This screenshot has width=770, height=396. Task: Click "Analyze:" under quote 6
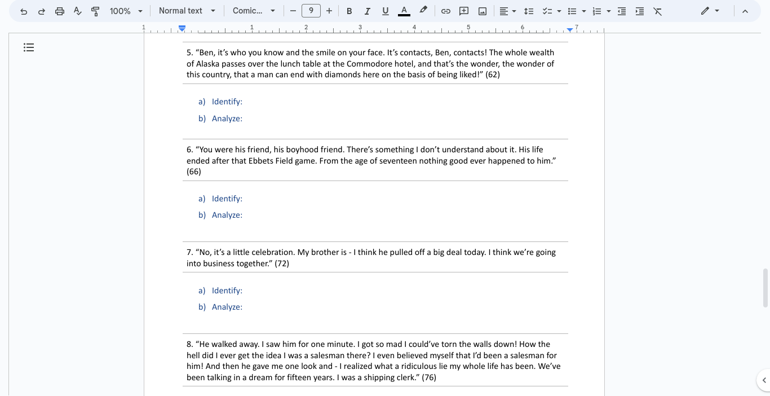(x=227, y=215)
